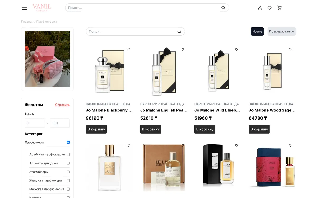Click the header search magnifier icon
The width and height of the screenshot is (317, 198).
pos(223,8)
